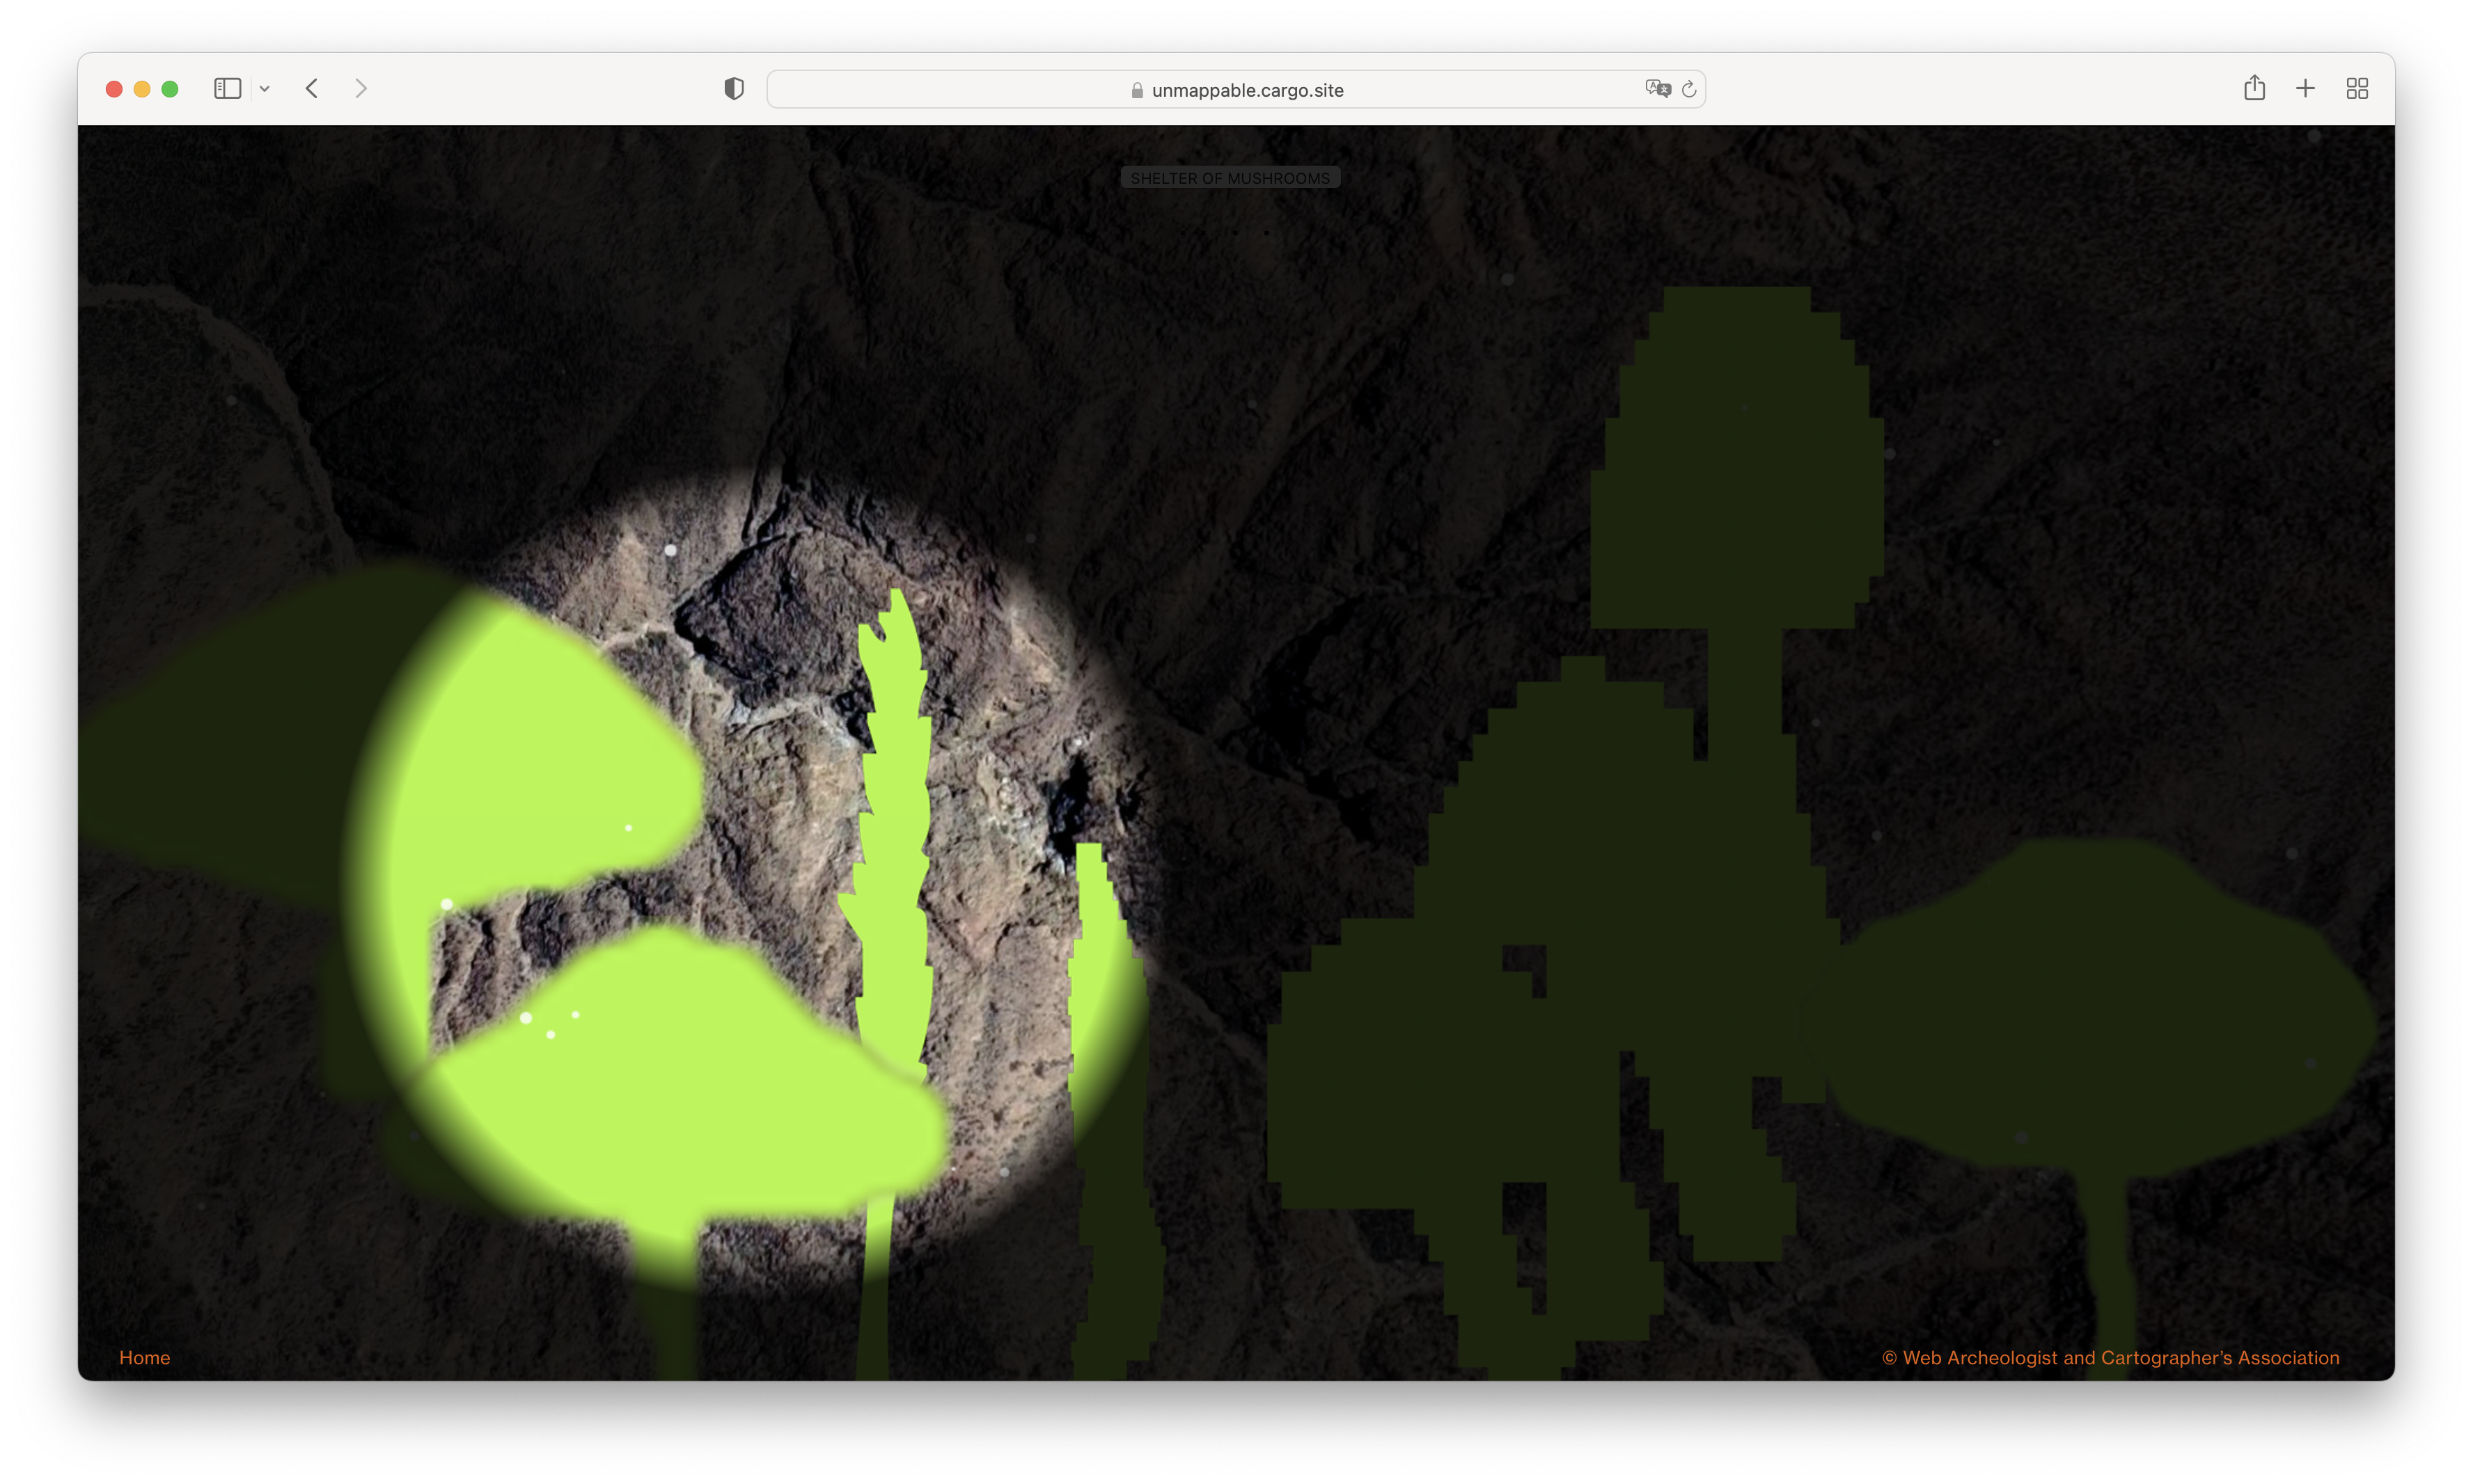Expand the sidebar options chevron
Image resolution: width=2473 pixels, height=1484 pixels.
[265, 89]
